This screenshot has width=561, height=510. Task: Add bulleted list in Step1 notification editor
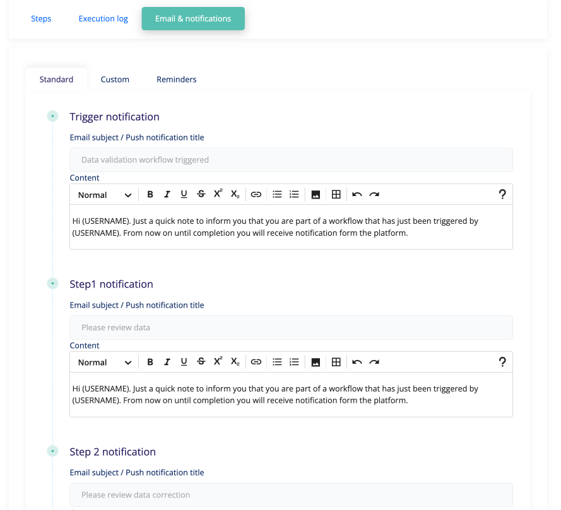coord(277,362)
